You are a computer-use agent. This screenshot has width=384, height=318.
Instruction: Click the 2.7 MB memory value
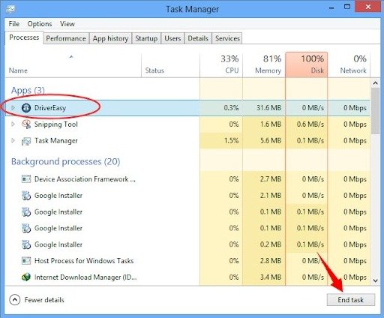(271, 179)
